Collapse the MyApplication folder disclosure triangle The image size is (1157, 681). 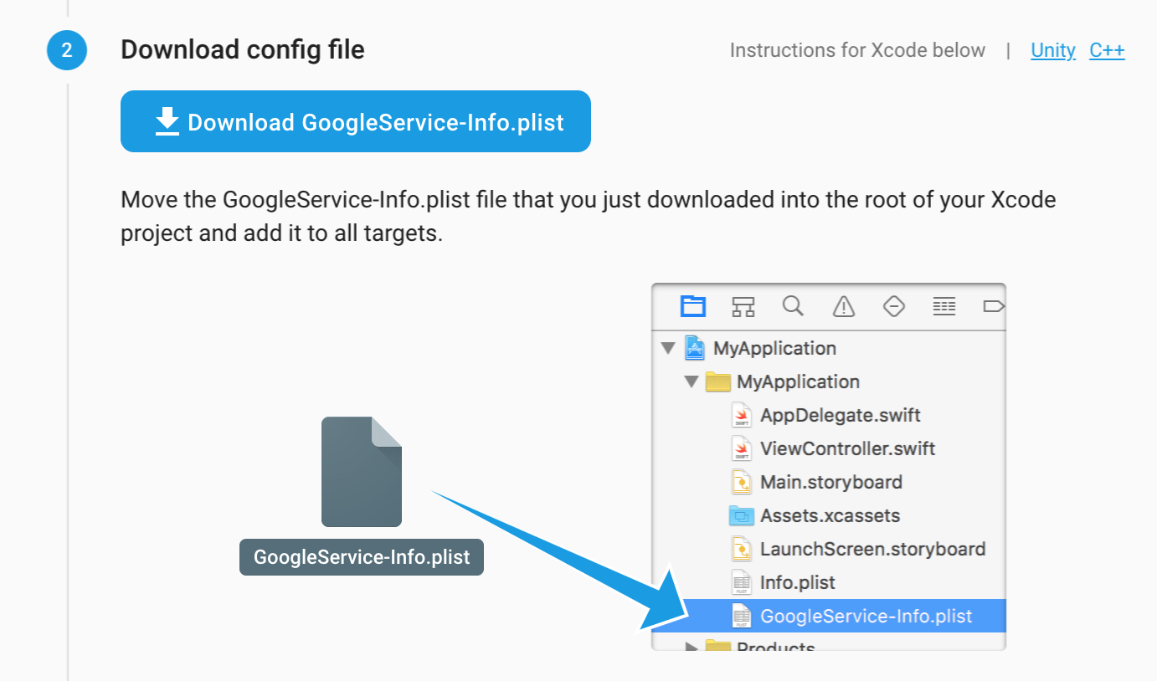point(691,381)
